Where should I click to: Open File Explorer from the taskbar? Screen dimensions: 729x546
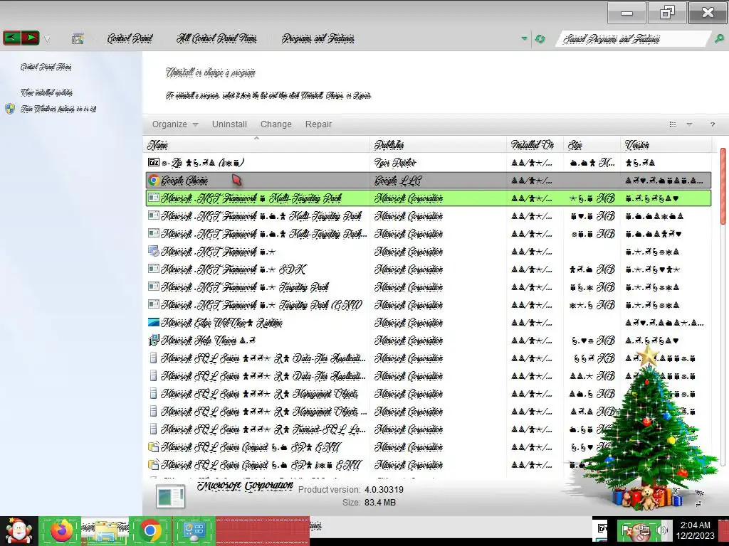pos(105,530)
